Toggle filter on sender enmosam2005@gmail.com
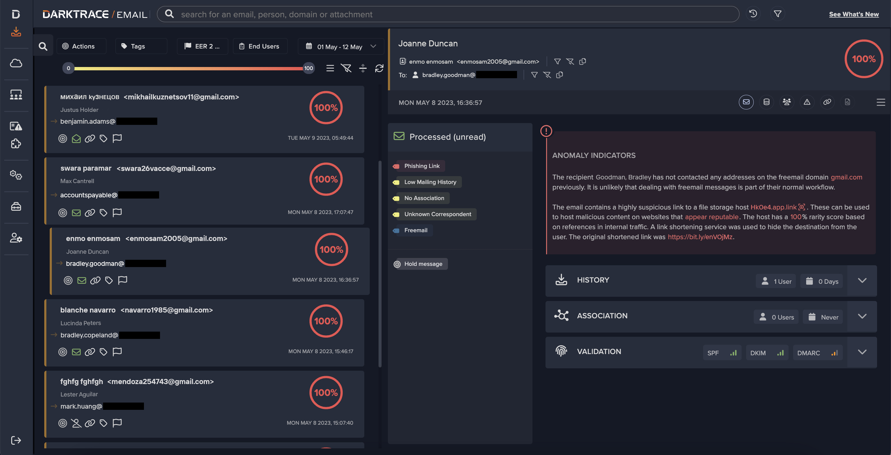 (558, 61)
